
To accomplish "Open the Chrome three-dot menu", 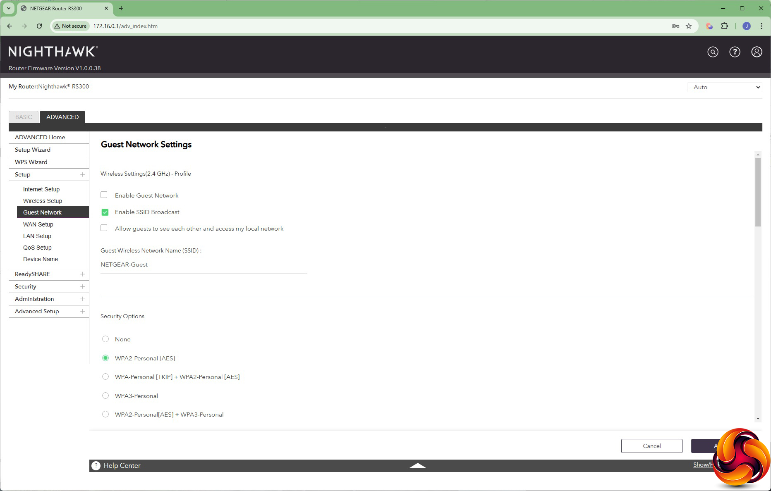I will click(x=761, y=26).
